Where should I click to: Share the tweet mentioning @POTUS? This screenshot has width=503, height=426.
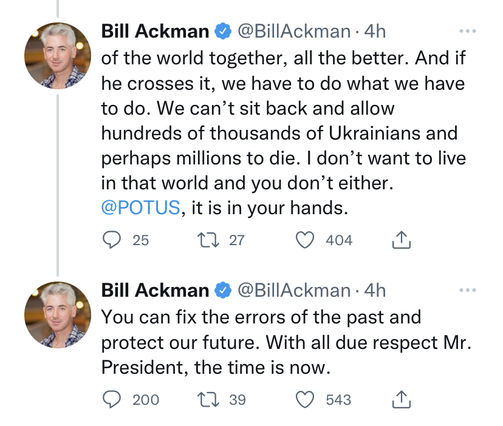[402, 241]
